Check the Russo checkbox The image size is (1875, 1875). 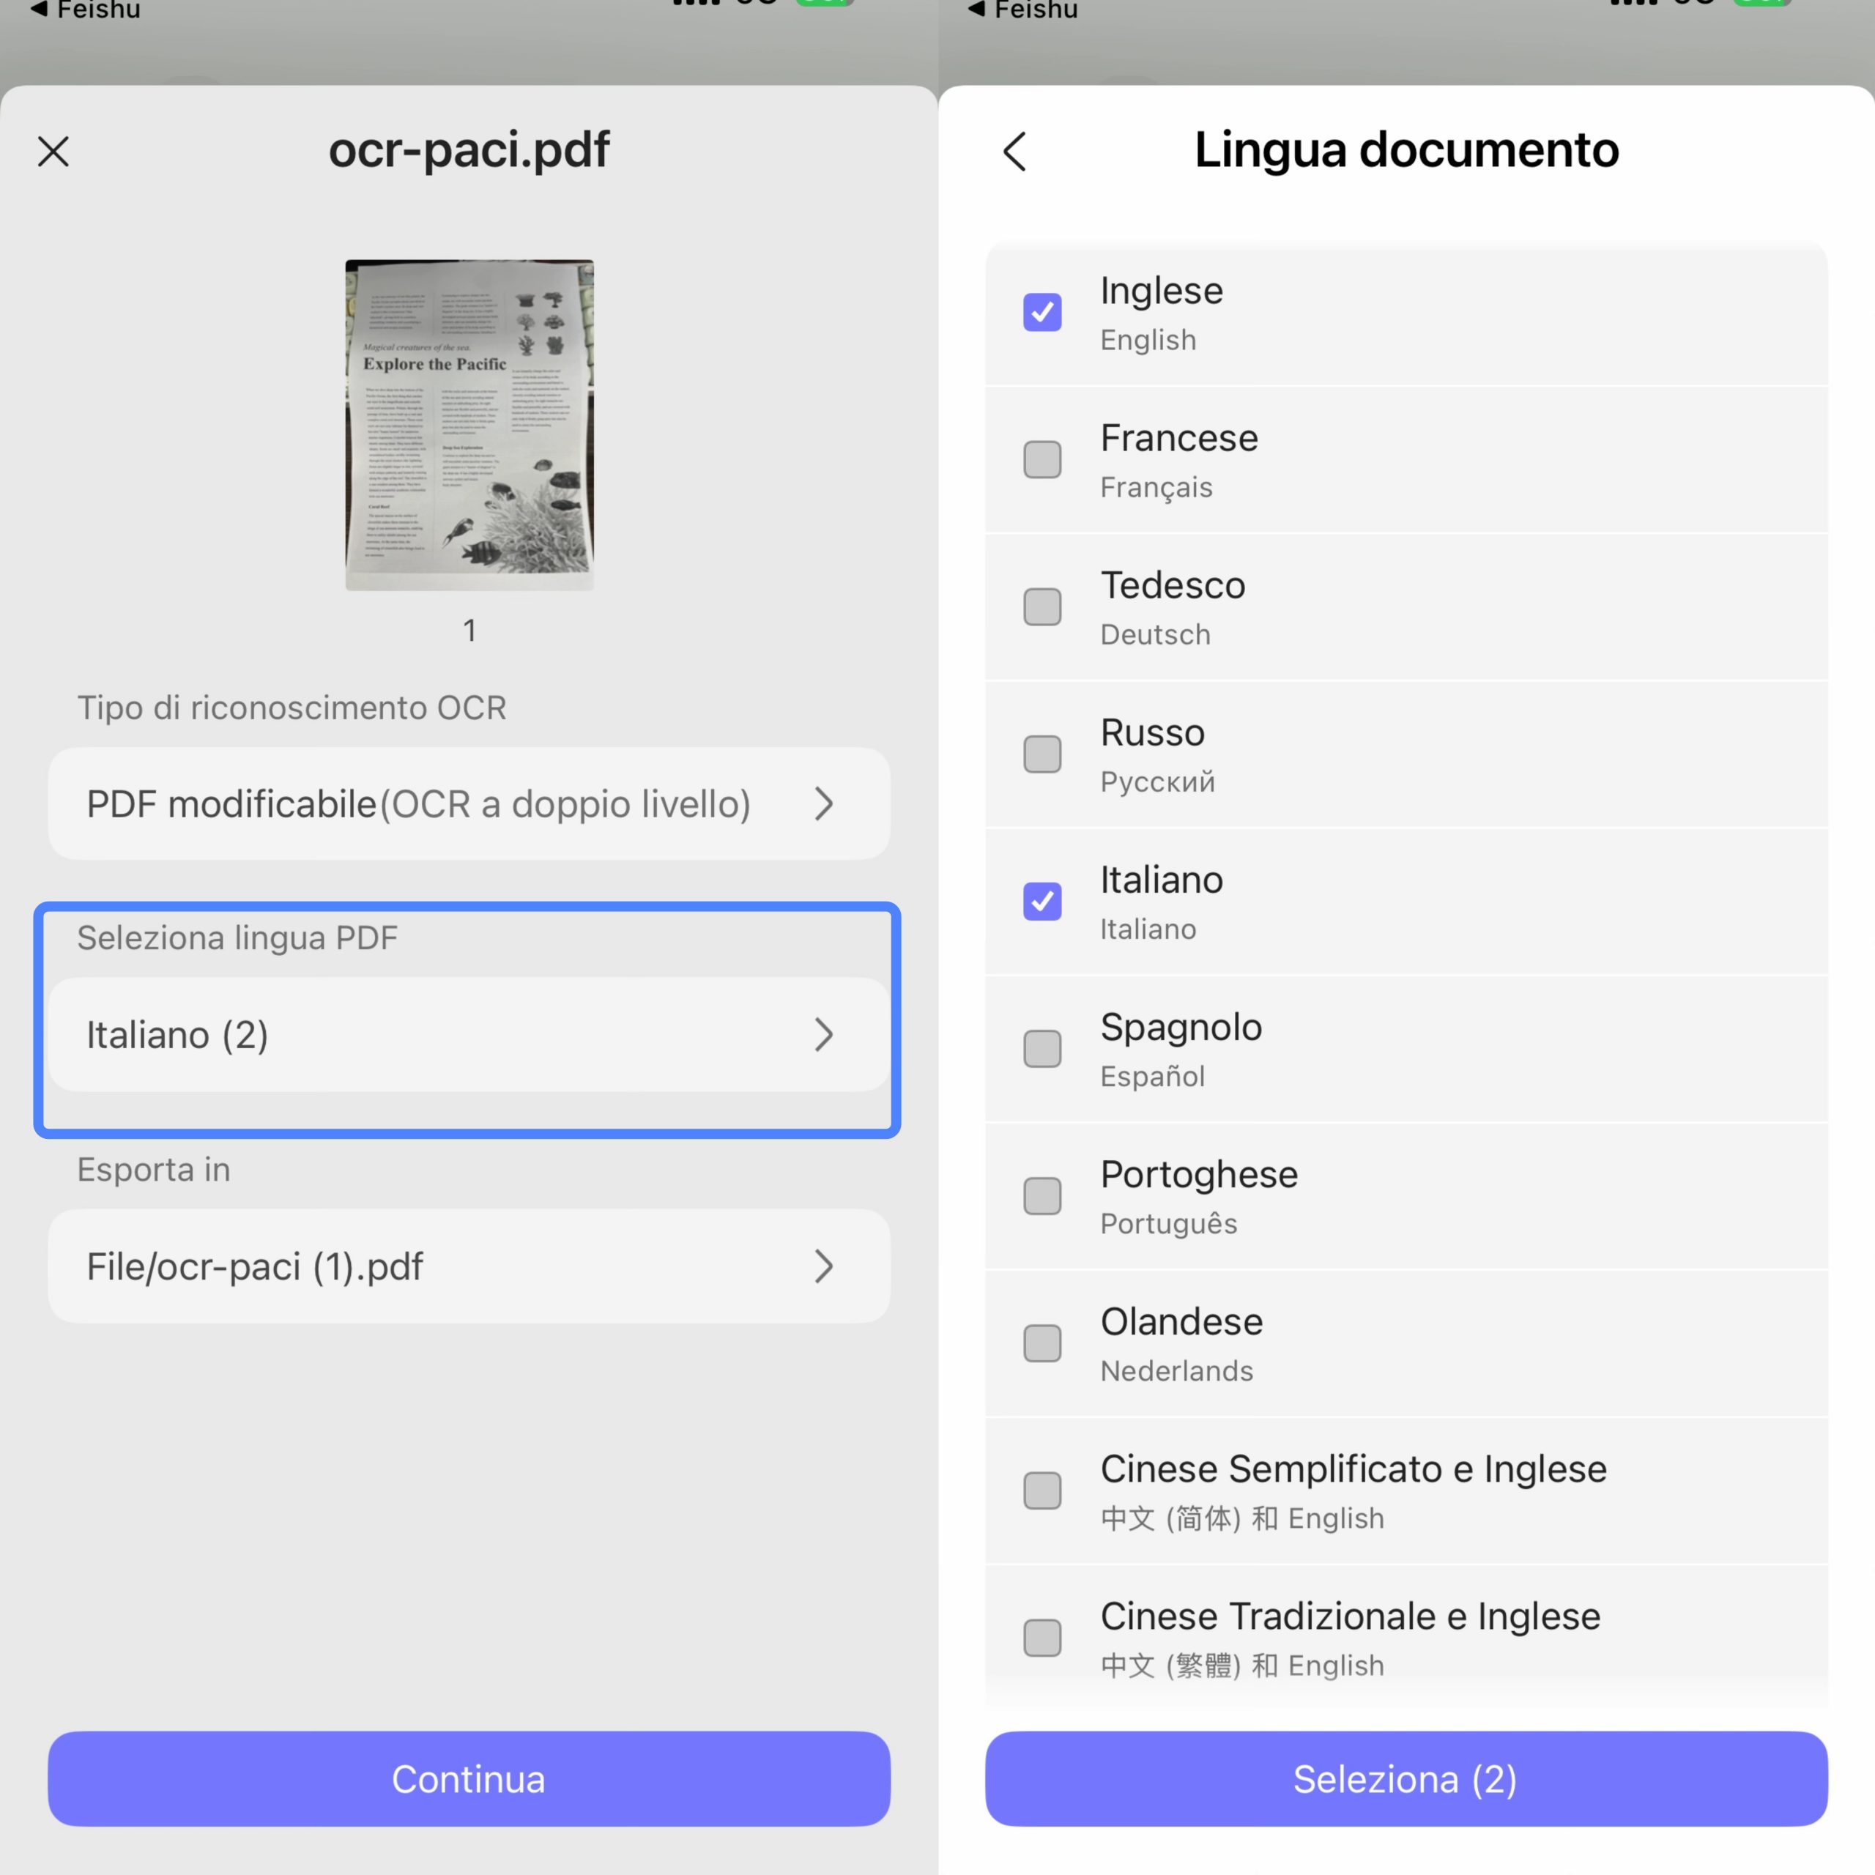(1042, 754)
